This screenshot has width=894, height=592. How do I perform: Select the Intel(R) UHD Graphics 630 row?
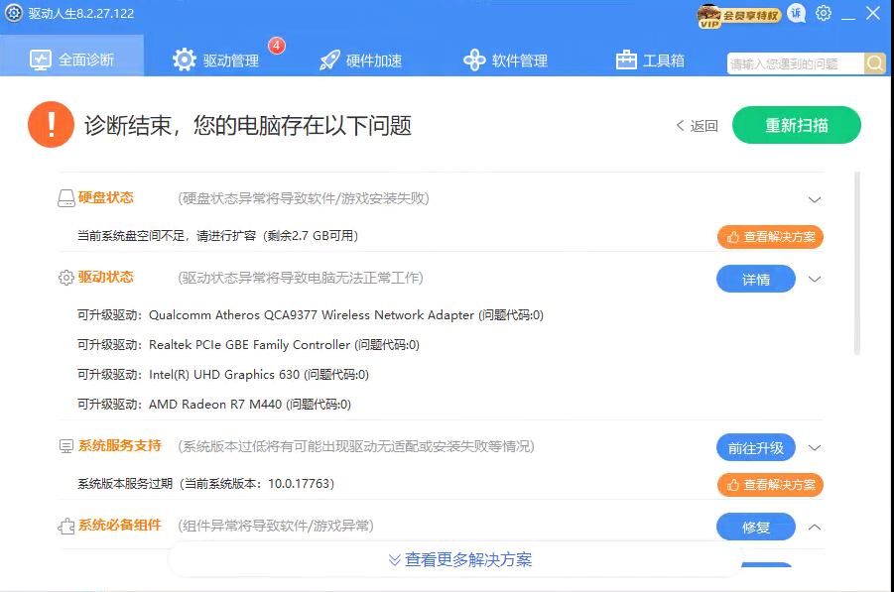(223, 375)
